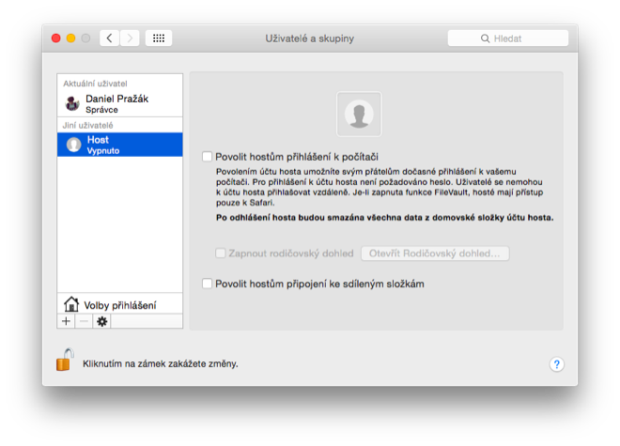This screenshot has height=446, width=620.
Task: Select the Host guest account row
Action: 120,145
